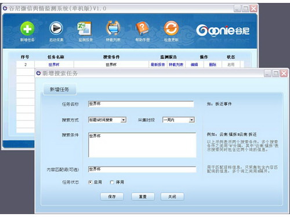Screen dimensions: 290x217
Task: Open the 监测报告 Excel report icon
Action: 85,28
